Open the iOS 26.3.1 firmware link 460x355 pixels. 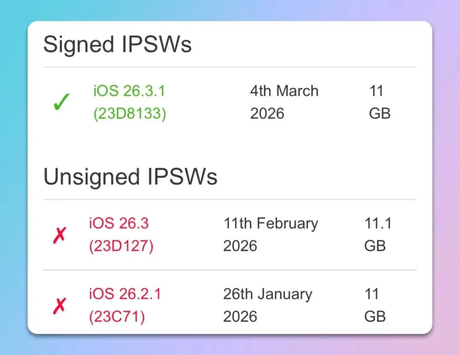[129, 91]
